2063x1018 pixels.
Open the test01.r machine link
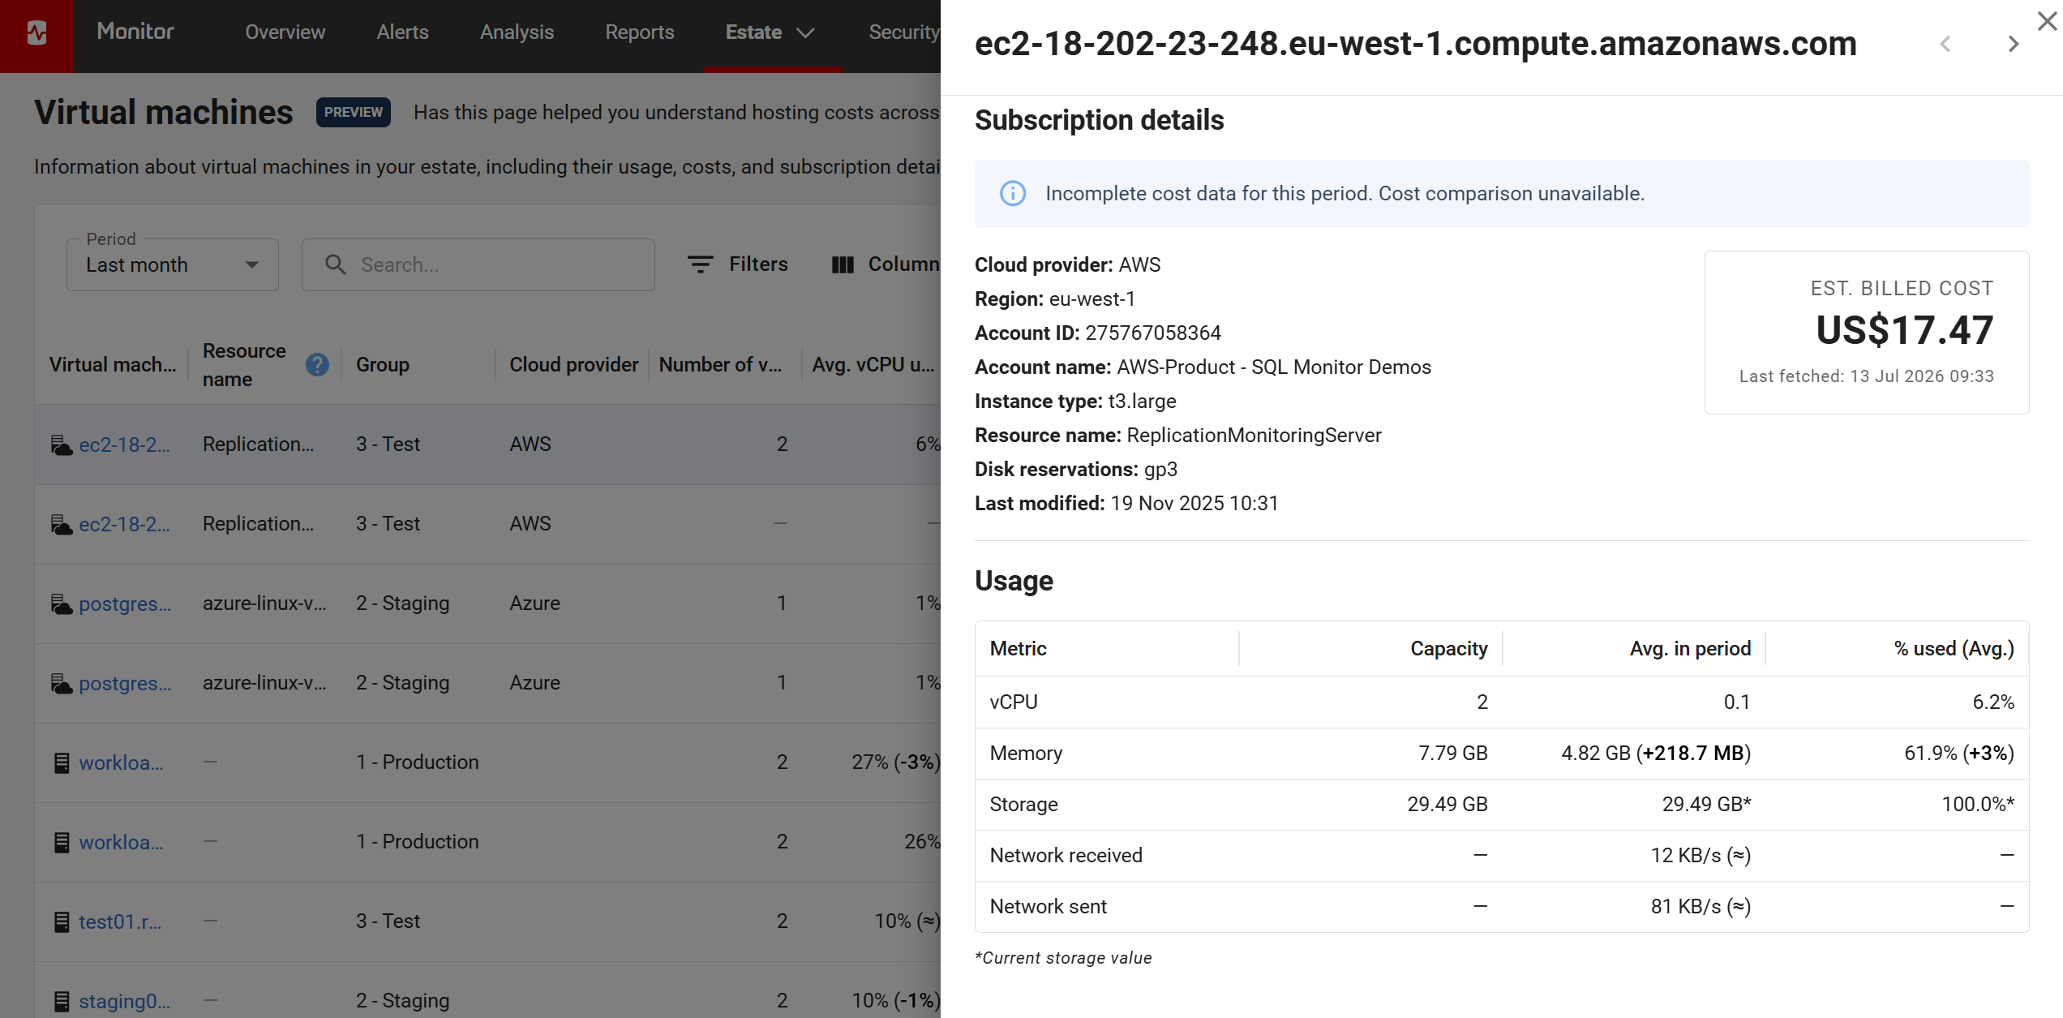coord(120,921)
